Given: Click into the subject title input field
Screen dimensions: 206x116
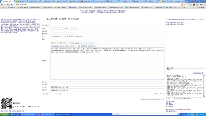Looking at the screenshot, I should point(107,39).
